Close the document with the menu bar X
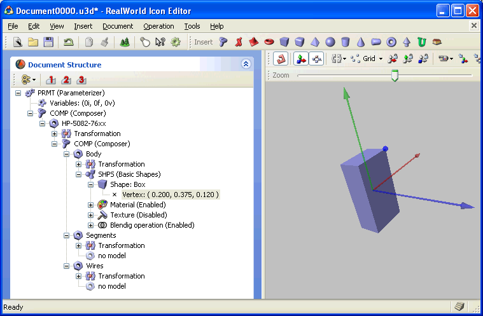483x316 pixels. click(x=473, y=25)
